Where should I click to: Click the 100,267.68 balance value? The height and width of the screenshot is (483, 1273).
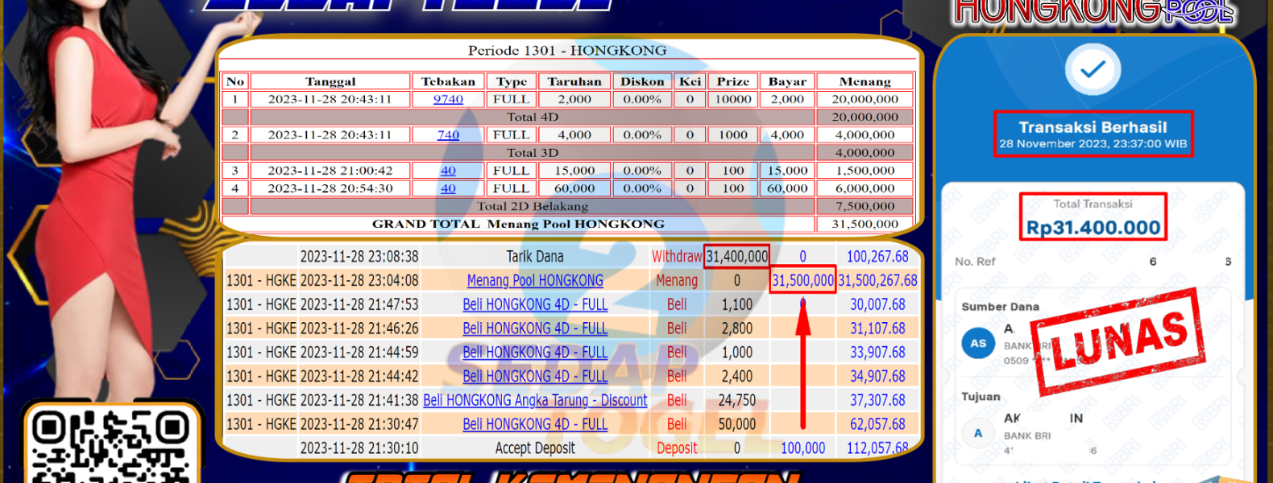(877, 256)
